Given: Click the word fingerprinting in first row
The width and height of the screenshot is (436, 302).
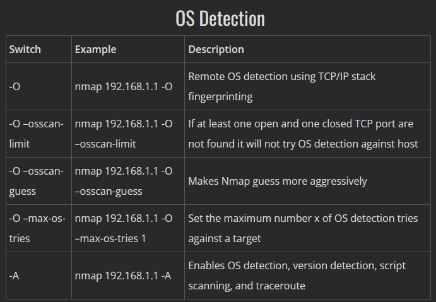Looking at the screenshot, I should coord(220,96).
